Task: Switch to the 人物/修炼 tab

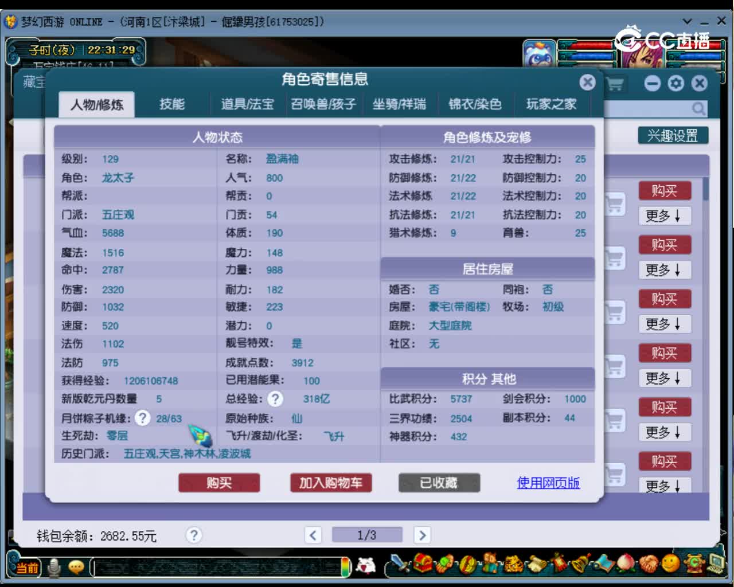Action: (x=97, y=105)
